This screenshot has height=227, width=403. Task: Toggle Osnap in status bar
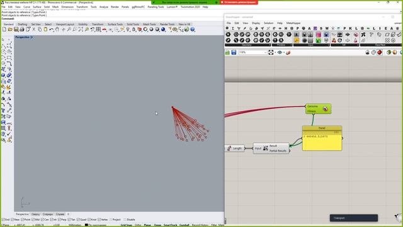tap(157, 225)
